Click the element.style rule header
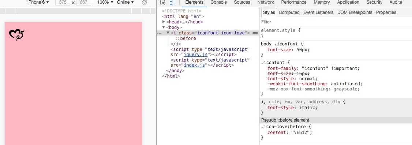 [281, 30]
